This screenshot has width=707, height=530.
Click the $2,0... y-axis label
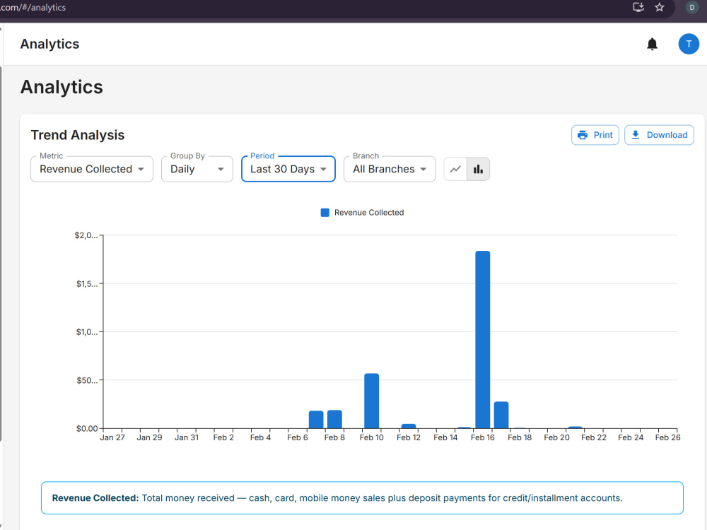point(86,236)
